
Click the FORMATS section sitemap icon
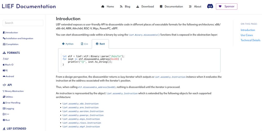[x=4, y=53]
